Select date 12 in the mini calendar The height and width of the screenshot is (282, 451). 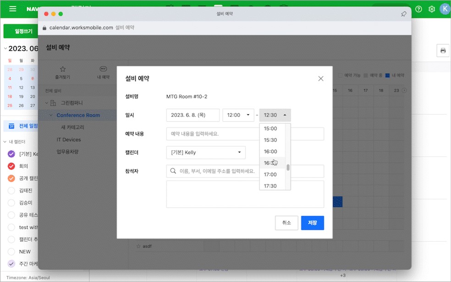[x=21, y=87]
